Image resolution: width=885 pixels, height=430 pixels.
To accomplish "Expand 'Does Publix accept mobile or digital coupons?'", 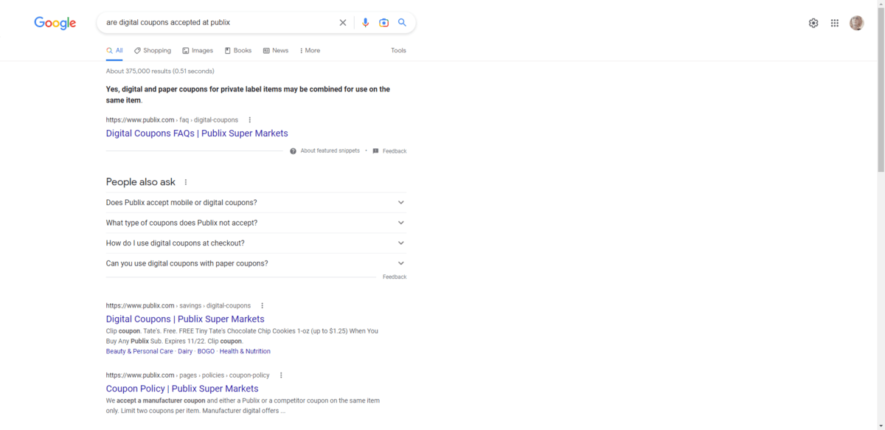I will (256, 202).
